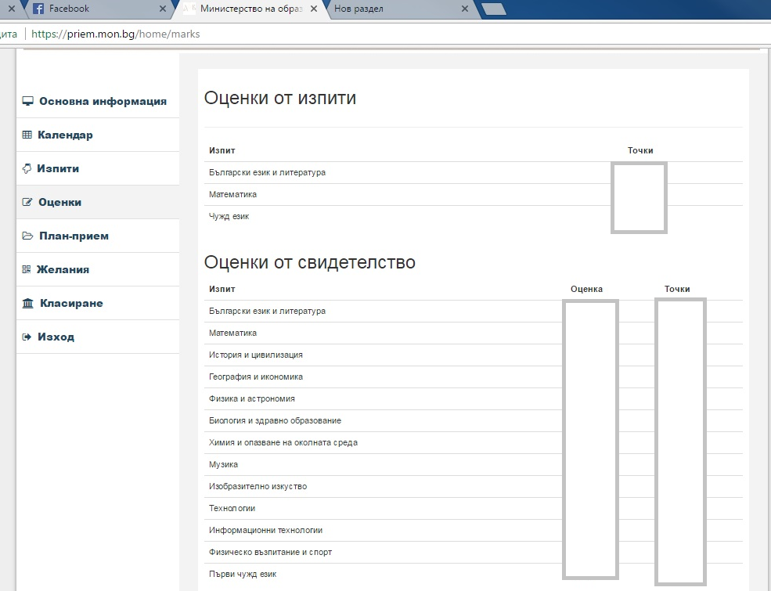Close the Facebook tab
The height and width of the screenshot is (591, 771).
163,9
